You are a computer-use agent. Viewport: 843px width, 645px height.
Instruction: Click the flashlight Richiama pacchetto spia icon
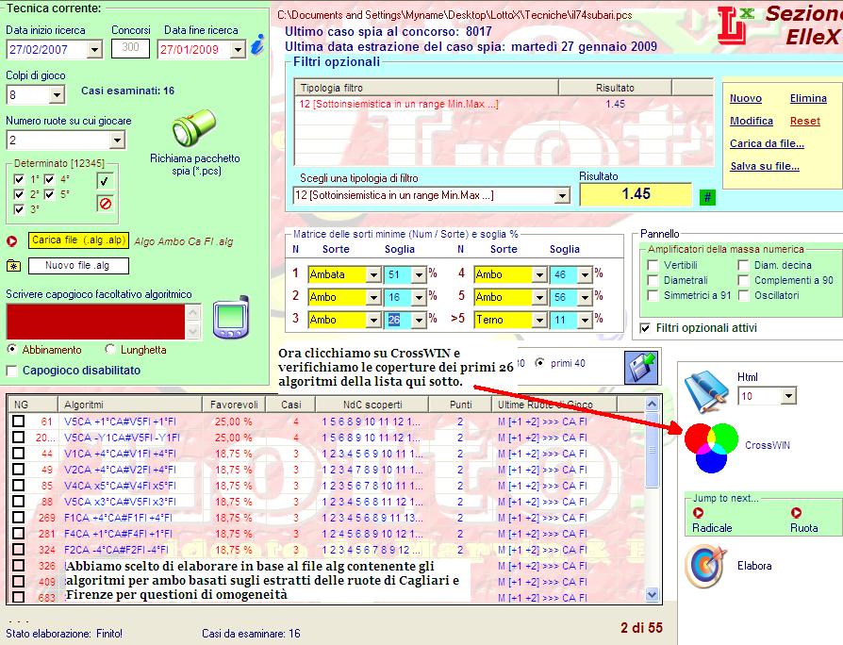tap(194, 127)
